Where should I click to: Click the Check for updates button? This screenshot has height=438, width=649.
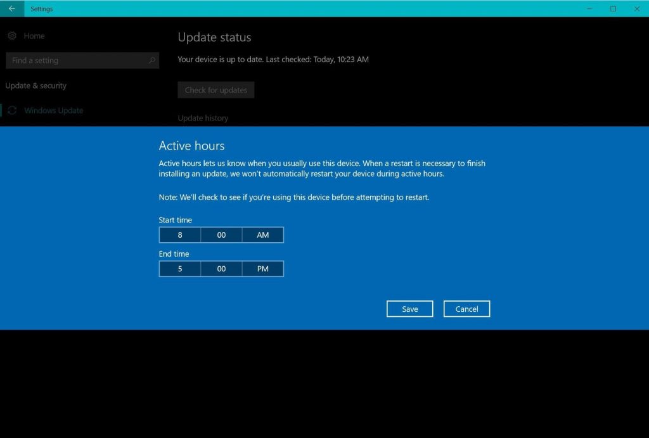(216, 90)
